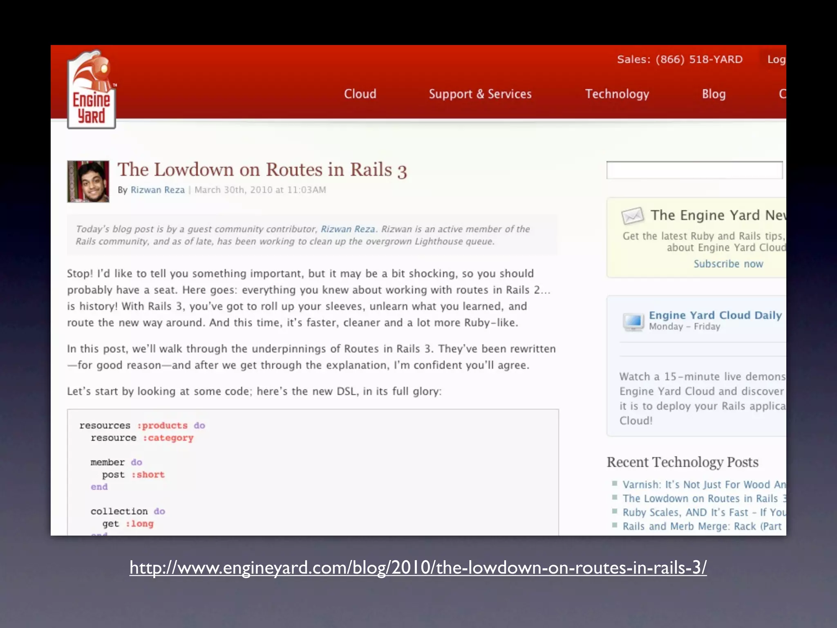Open the Technology menu item

[x=617, y=94]
